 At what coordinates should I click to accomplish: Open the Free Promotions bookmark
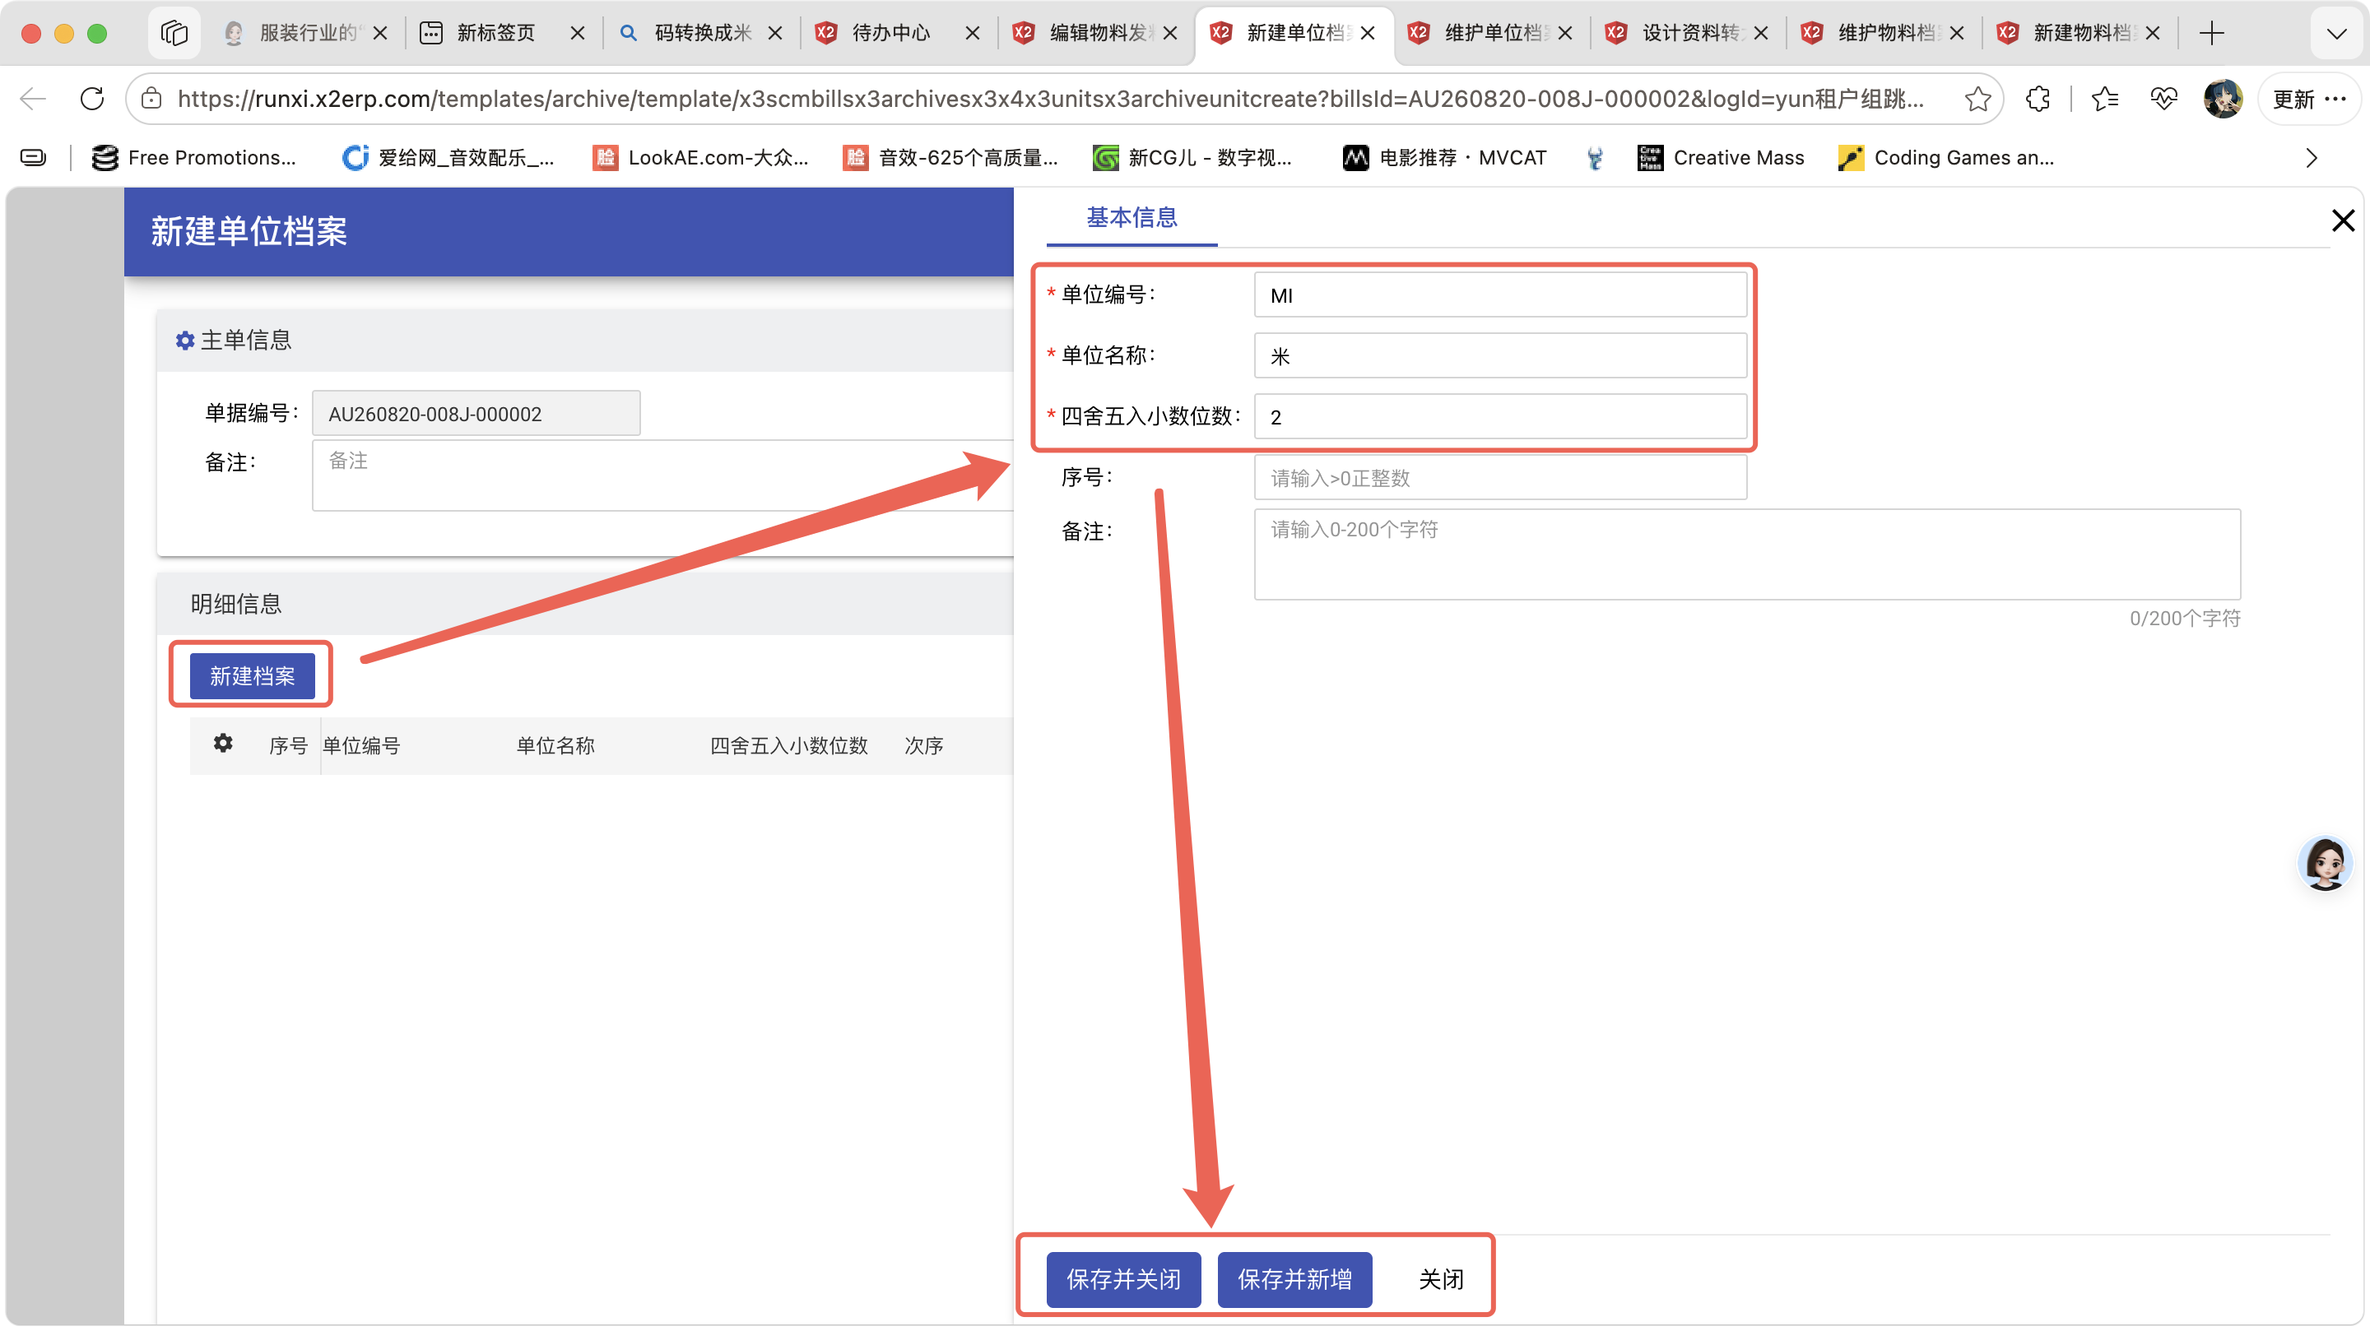(x=194, y=158)
